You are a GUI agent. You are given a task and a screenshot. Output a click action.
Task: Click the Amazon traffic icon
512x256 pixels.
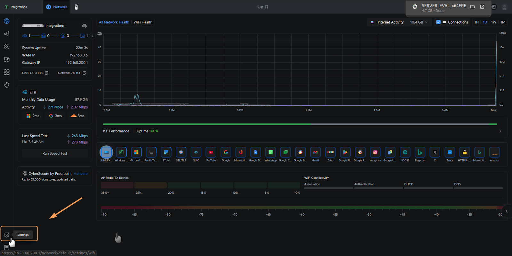coord(494,153)
